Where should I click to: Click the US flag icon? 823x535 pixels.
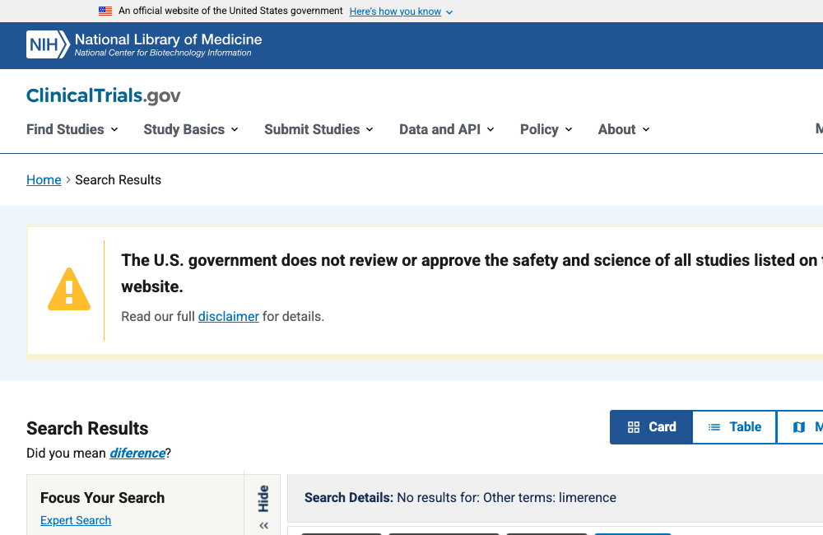pos(105,11)
